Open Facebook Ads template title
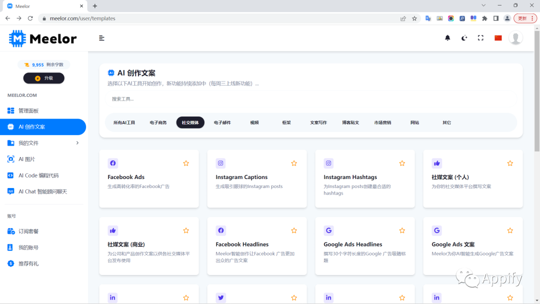540x304 pixels. pyautogui.click(x=126, y=177)
